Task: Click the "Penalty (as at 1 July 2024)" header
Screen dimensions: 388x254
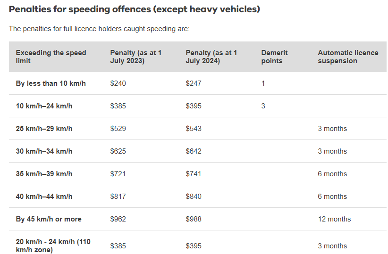Action: [211, 57]
